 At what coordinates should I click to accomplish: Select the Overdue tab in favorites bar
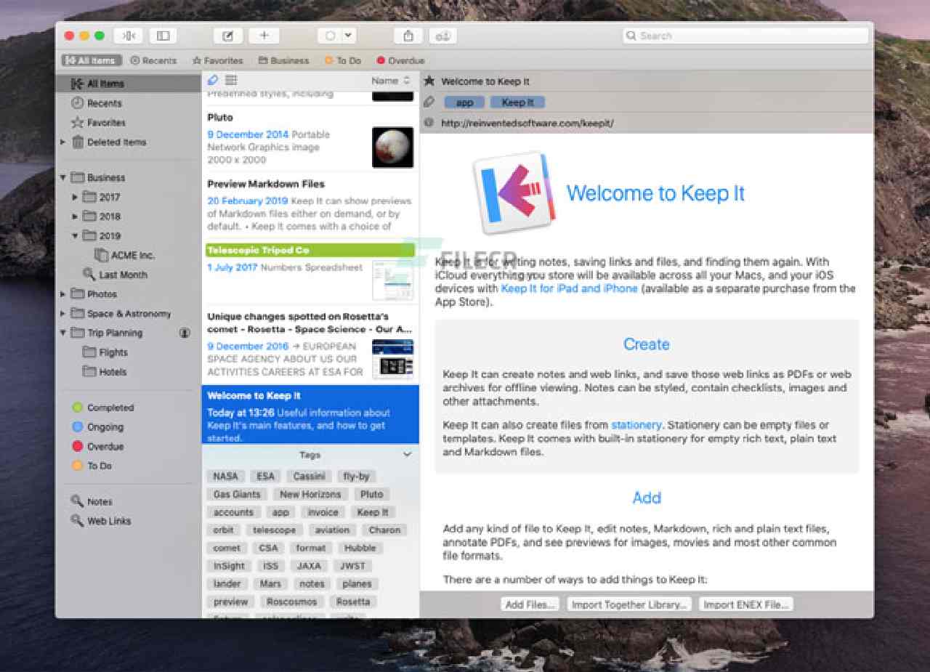[x=400, y=60]
